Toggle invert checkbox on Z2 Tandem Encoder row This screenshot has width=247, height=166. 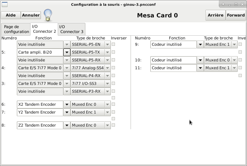113,125
